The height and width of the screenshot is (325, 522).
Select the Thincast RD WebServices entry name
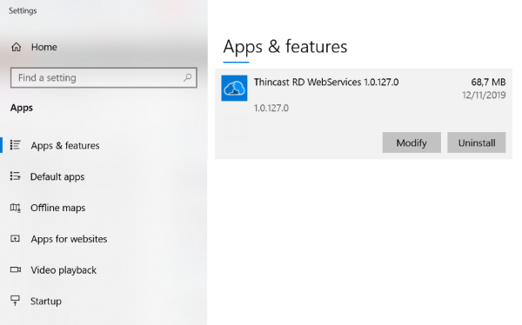(x=326, y=83)
